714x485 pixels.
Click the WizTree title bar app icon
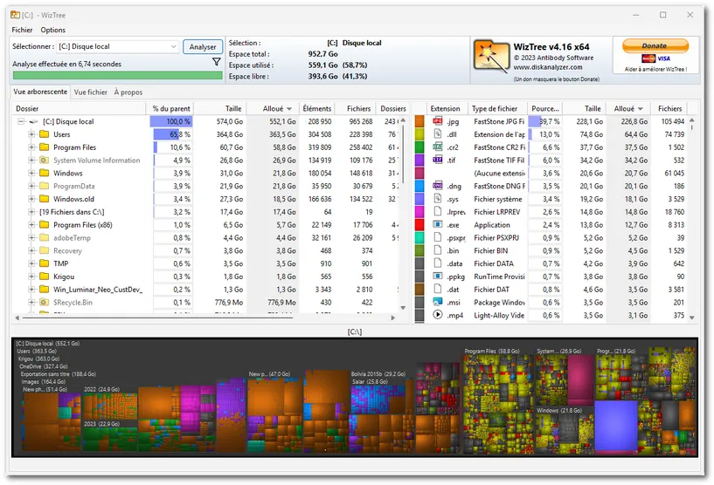(15, 15)
